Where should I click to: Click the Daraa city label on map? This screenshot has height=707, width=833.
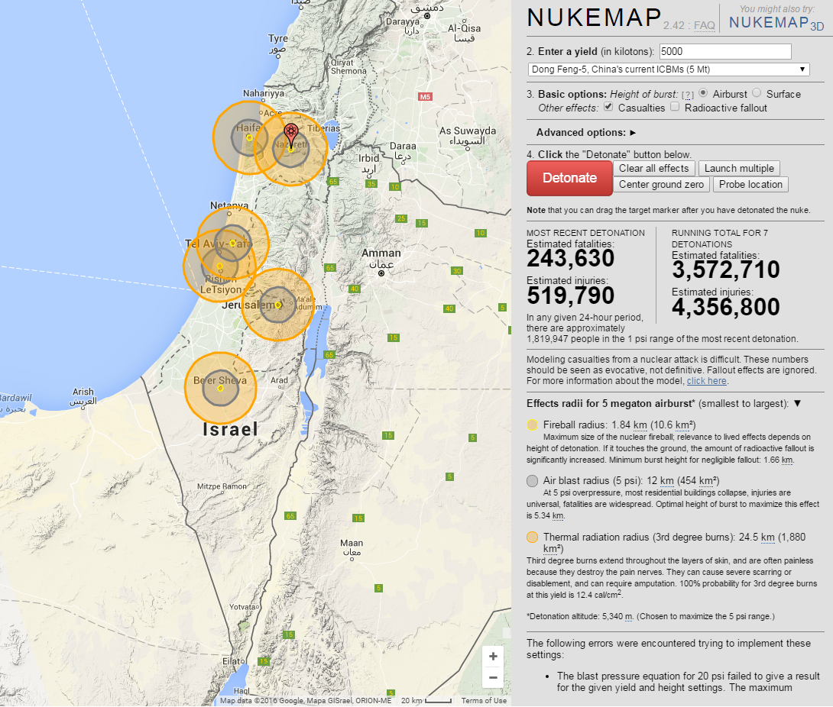click(403, 146)
